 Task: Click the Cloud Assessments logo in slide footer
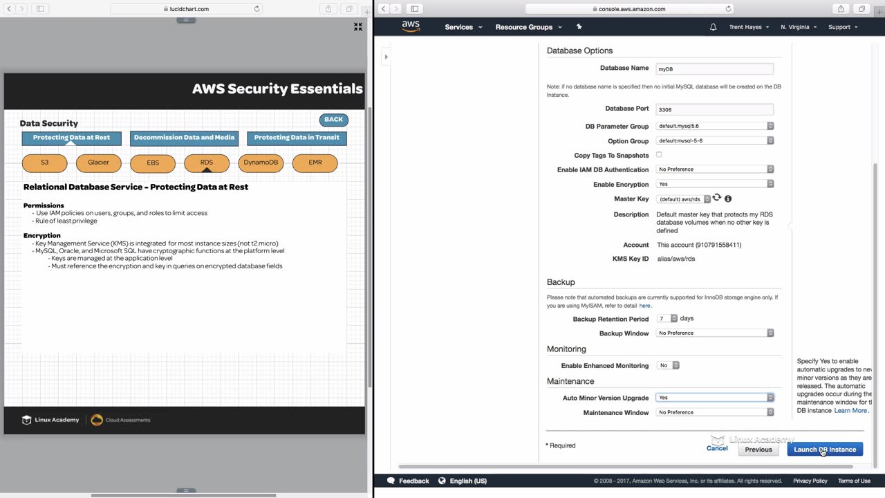tap(120, 420)
